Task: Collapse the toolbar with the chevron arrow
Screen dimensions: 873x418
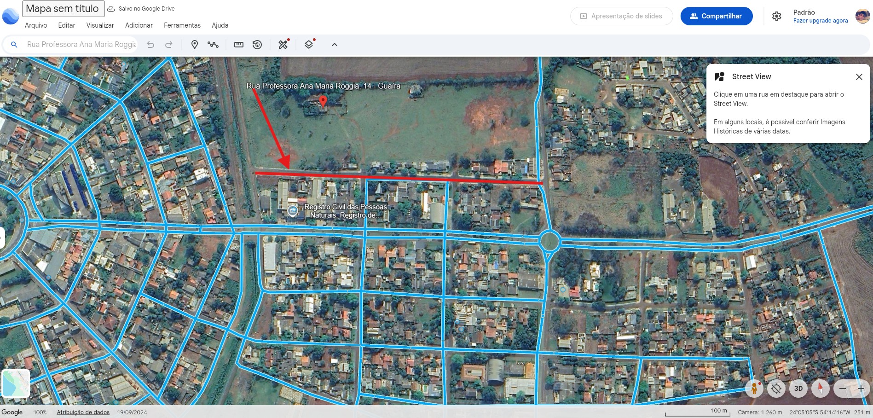Action: point(335,45)
